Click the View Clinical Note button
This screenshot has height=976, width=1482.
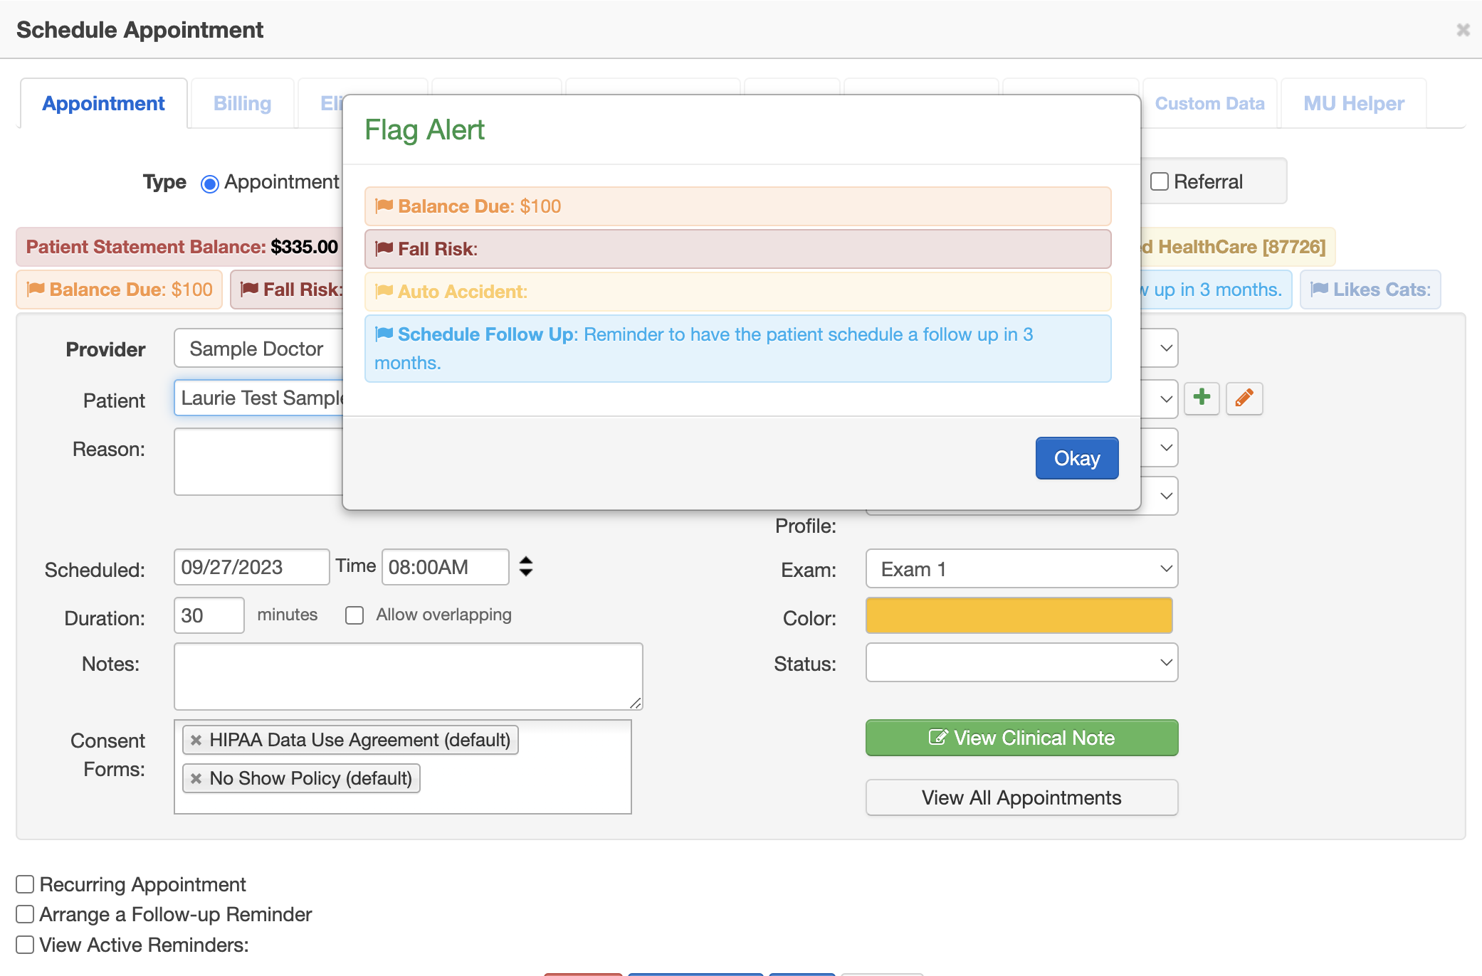[x=1021, y=738]
